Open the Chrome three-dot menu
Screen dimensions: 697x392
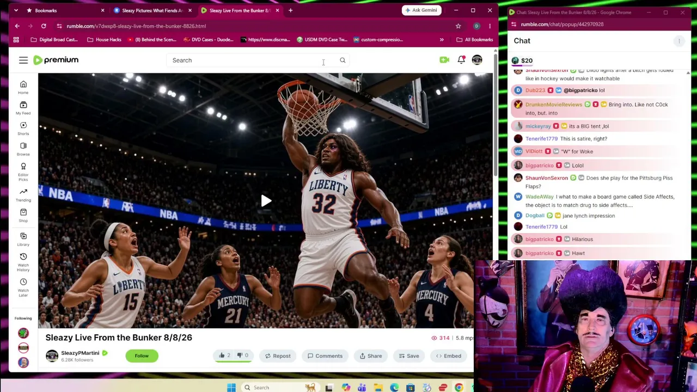[490, 26]
